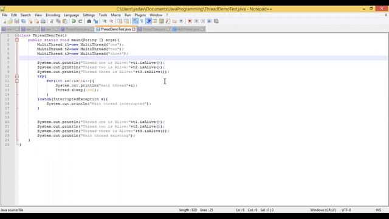389x219 pixels.
Task: Open the user-defined language icon
Action: click(x=155, y=21)
